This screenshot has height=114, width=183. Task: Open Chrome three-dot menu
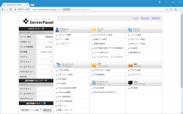point(180,9)
